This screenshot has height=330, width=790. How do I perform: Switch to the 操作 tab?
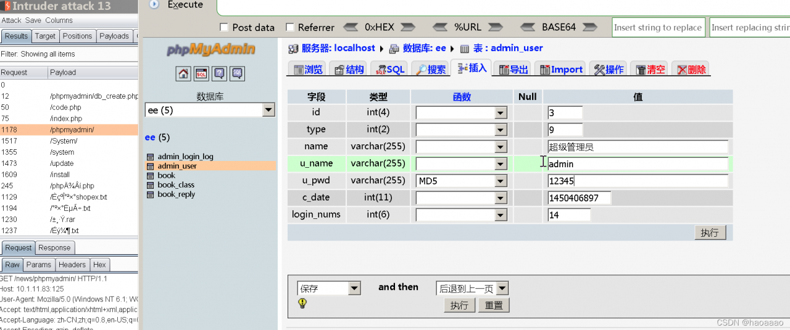click(x=609, y=70)
